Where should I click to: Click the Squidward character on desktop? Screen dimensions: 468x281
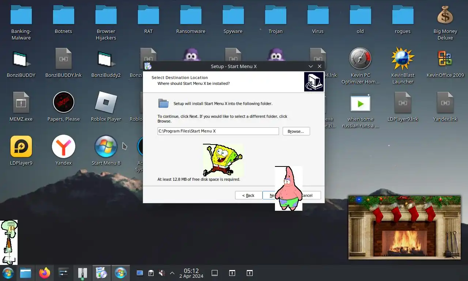9,242
